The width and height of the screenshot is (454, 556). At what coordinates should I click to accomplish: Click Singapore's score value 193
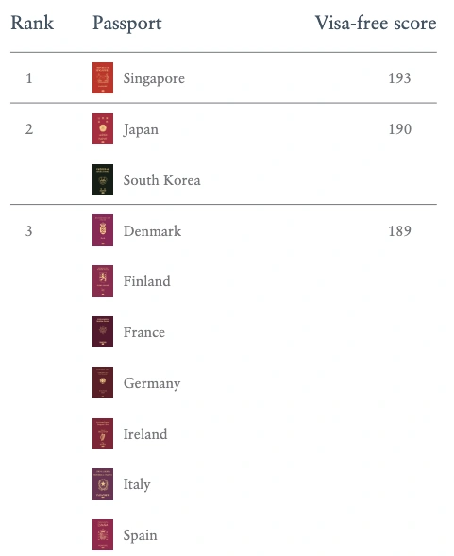(400, 78)
